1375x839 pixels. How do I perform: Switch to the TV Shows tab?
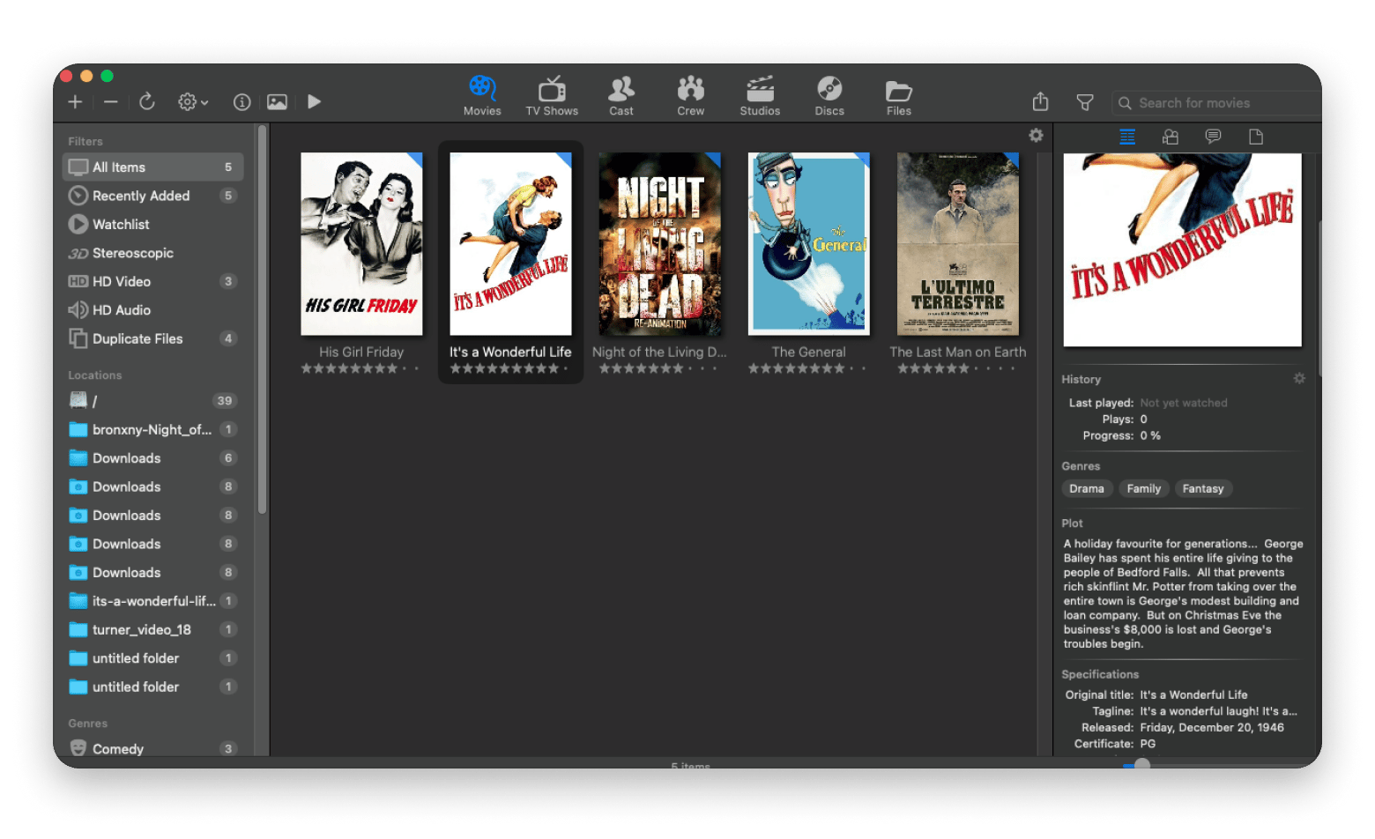point(552,95)
